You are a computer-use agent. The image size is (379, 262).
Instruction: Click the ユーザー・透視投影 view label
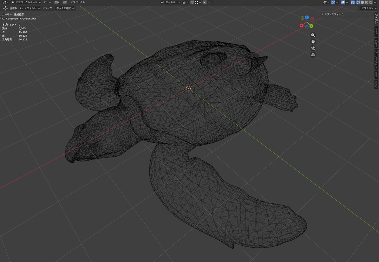pos(13,14)
